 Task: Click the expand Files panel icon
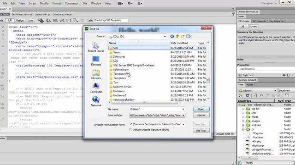click(287, 95)
